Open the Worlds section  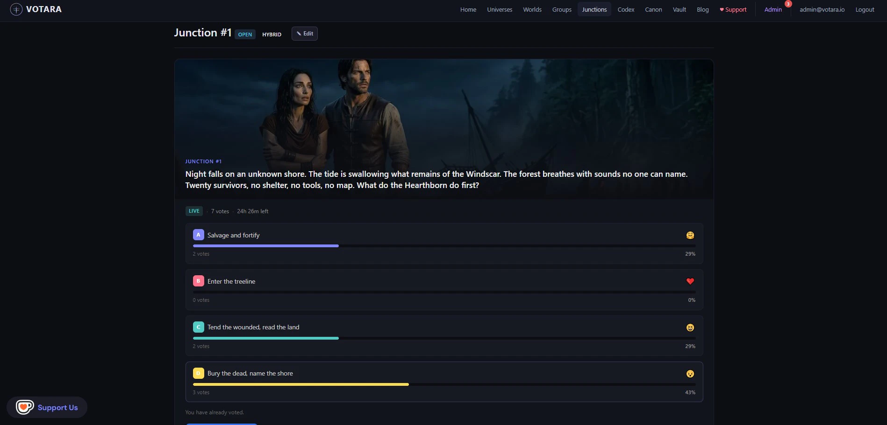point(532,9)
